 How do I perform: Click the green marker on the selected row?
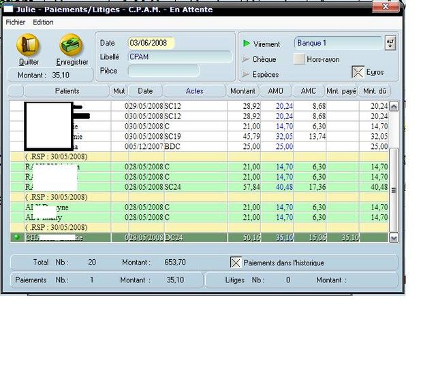tap(16, 237)
